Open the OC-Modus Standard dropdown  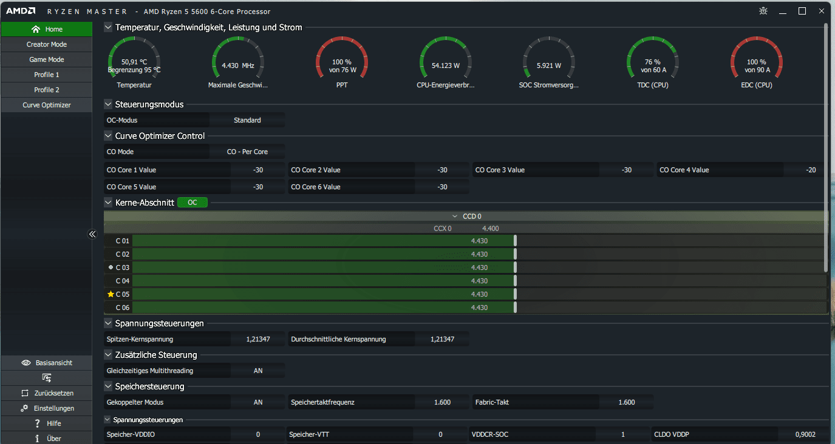click(x=247, y=120)
